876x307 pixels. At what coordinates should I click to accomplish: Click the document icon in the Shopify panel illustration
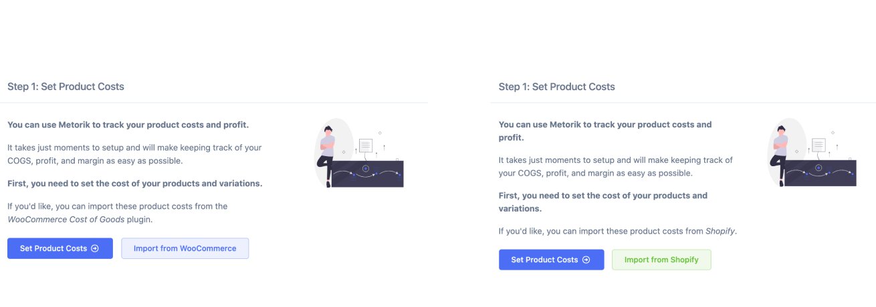[x=818, y=145]
